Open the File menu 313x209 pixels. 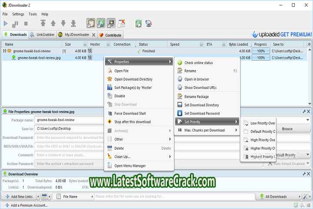pyautogui.click(x=5, y=14)
